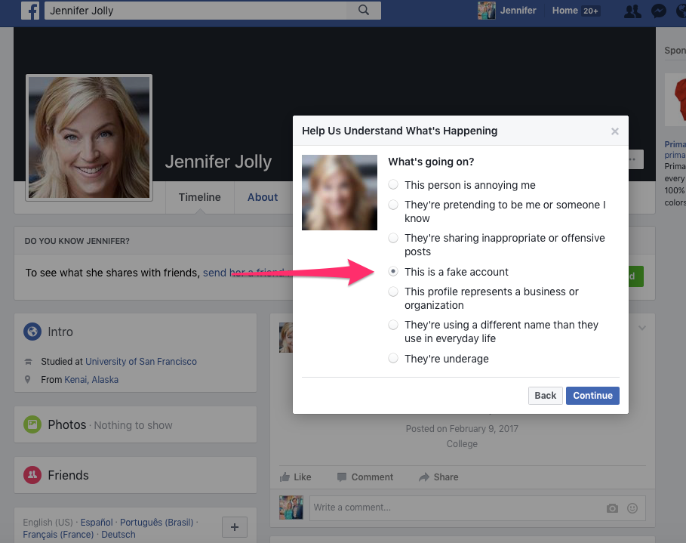Click the Back button
Viewport: 686px width, 543px height.
tap(545, 396)
